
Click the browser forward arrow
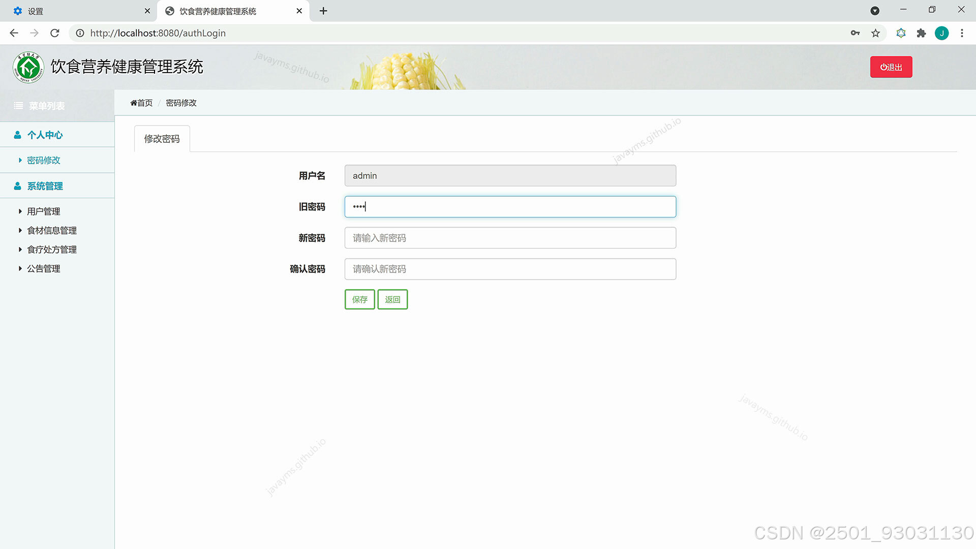[x=34, y=33]
